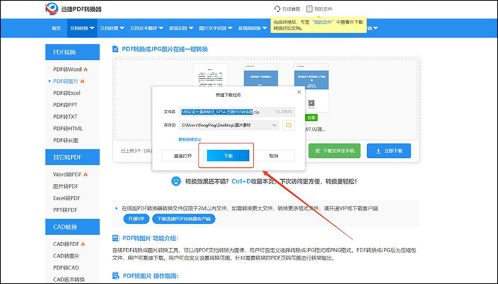The image size is (498, 284).
Task: Click the green 分享 button
Action: coord(311,117)
